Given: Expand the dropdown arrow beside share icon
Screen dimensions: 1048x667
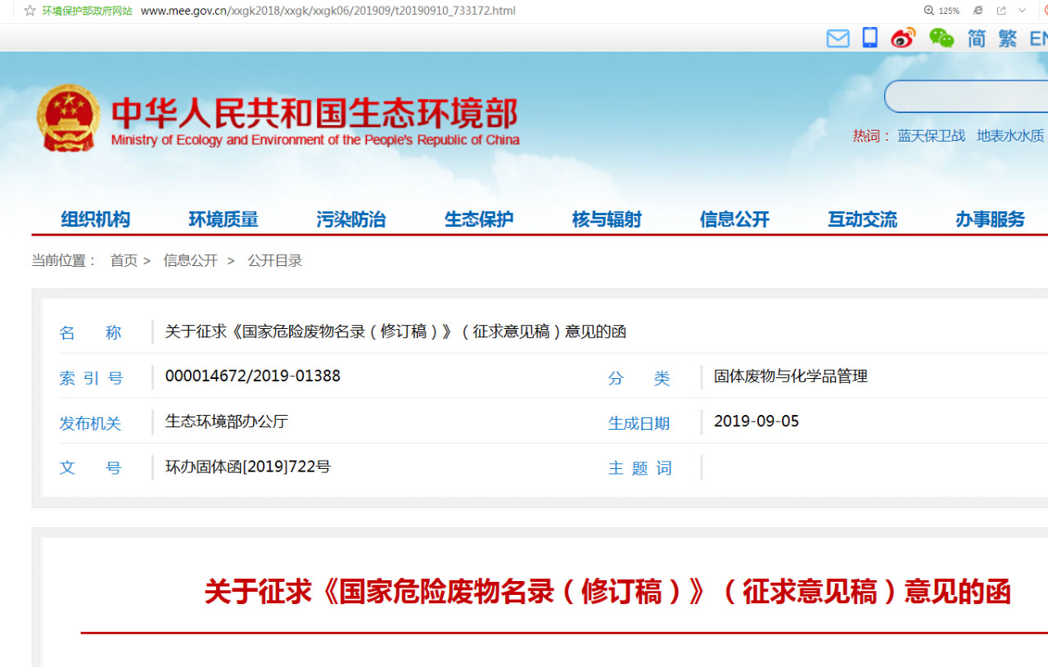Looking at the screenshot, I should 1022,11.
